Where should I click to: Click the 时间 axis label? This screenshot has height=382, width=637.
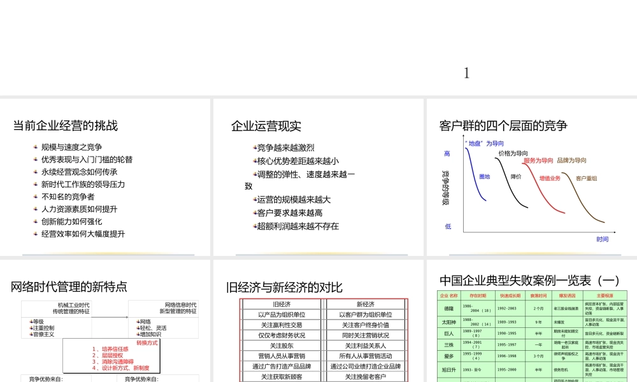click(x=603, y=239)
